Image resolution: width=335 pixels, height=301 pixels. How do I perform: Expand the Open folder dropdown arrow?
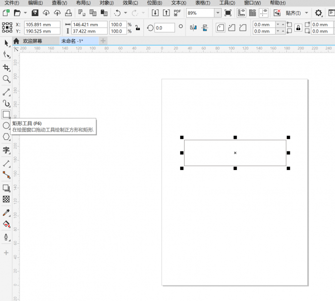[x=25, y=13]
